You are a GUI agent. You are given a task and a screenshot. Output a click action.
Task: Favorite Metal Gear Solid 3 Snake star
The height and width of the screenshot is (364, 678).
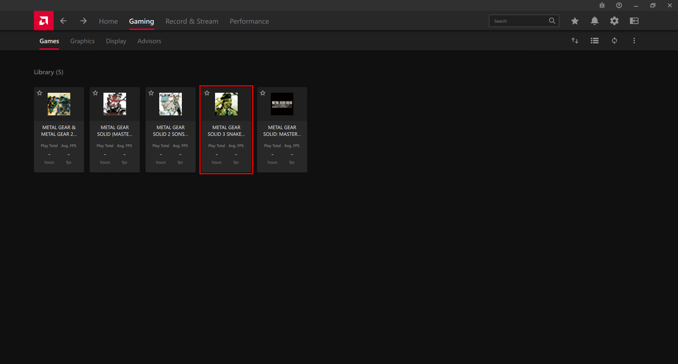[x=207, y=93]
